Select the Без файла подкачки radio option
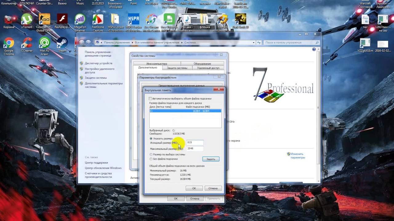This screenshot has width=394, height=221. point(151,159)
